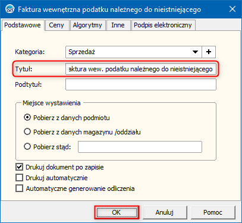
Task: Select Pobierz z danych podmiotu radio
Action: point(27,118)
